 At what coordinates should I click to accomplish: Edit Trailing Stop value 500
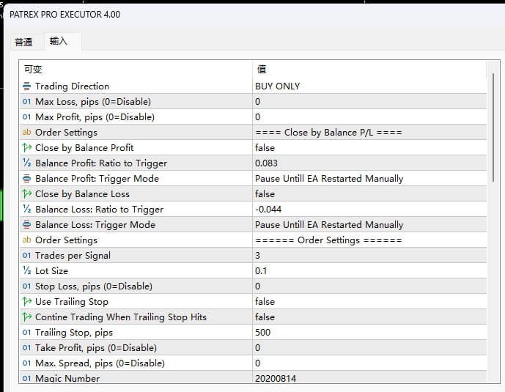(x=369, y=333)
